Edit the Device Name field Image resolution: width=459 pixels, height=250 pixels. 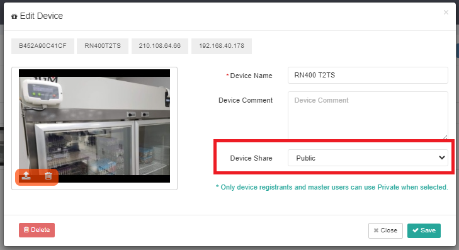tap(368, 75)
